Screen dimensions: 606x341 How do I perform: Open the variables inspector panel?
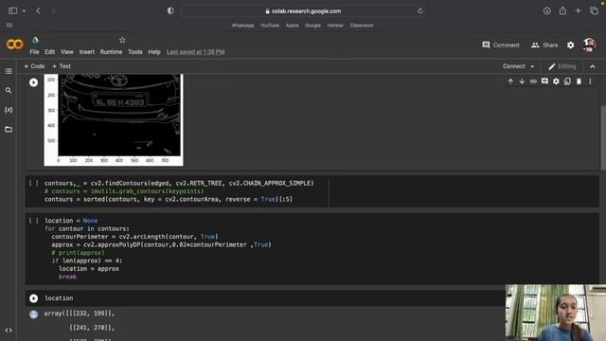9,110
